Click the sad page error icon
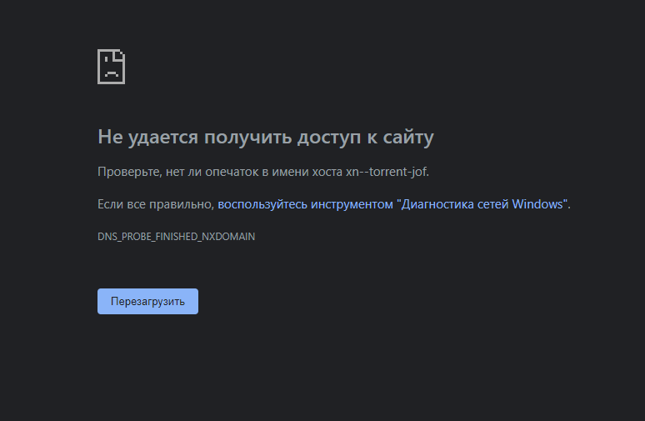This screenshot has height=421, width=645. point(111,67)
